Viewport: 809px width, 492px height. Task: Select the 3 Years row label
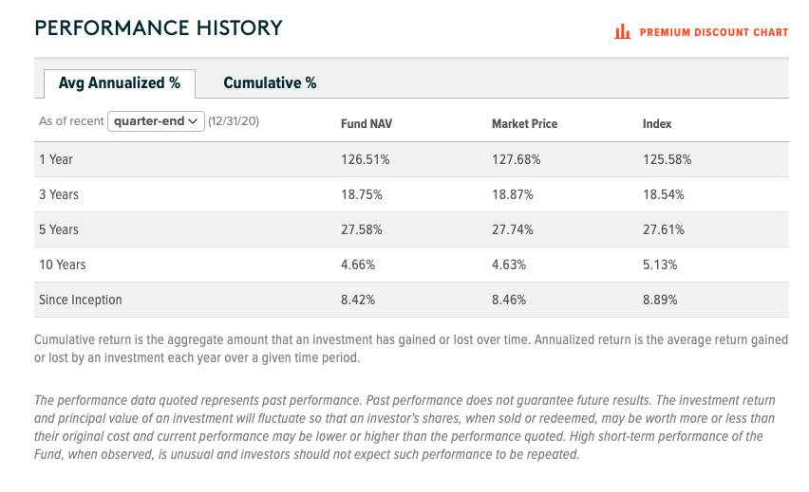pos(59,194)
